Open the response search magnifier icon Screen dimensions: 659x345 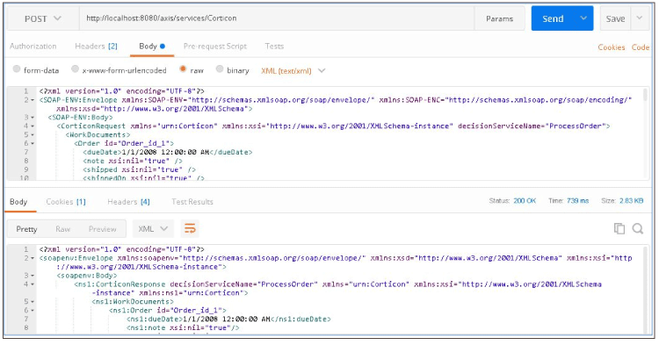(x=638, y=229)
